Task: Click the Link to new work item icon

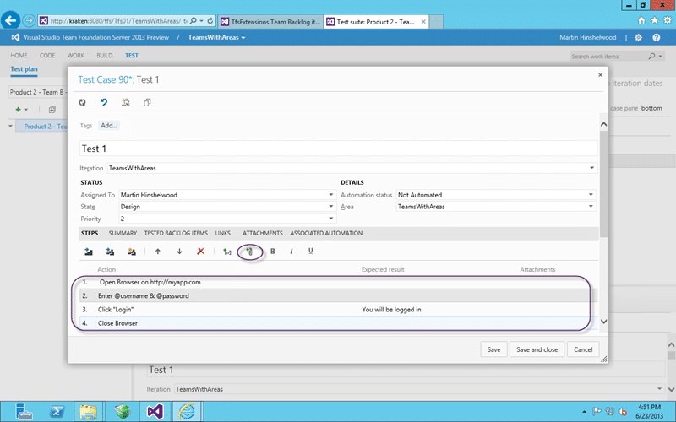Action: (x=125, y=102)
